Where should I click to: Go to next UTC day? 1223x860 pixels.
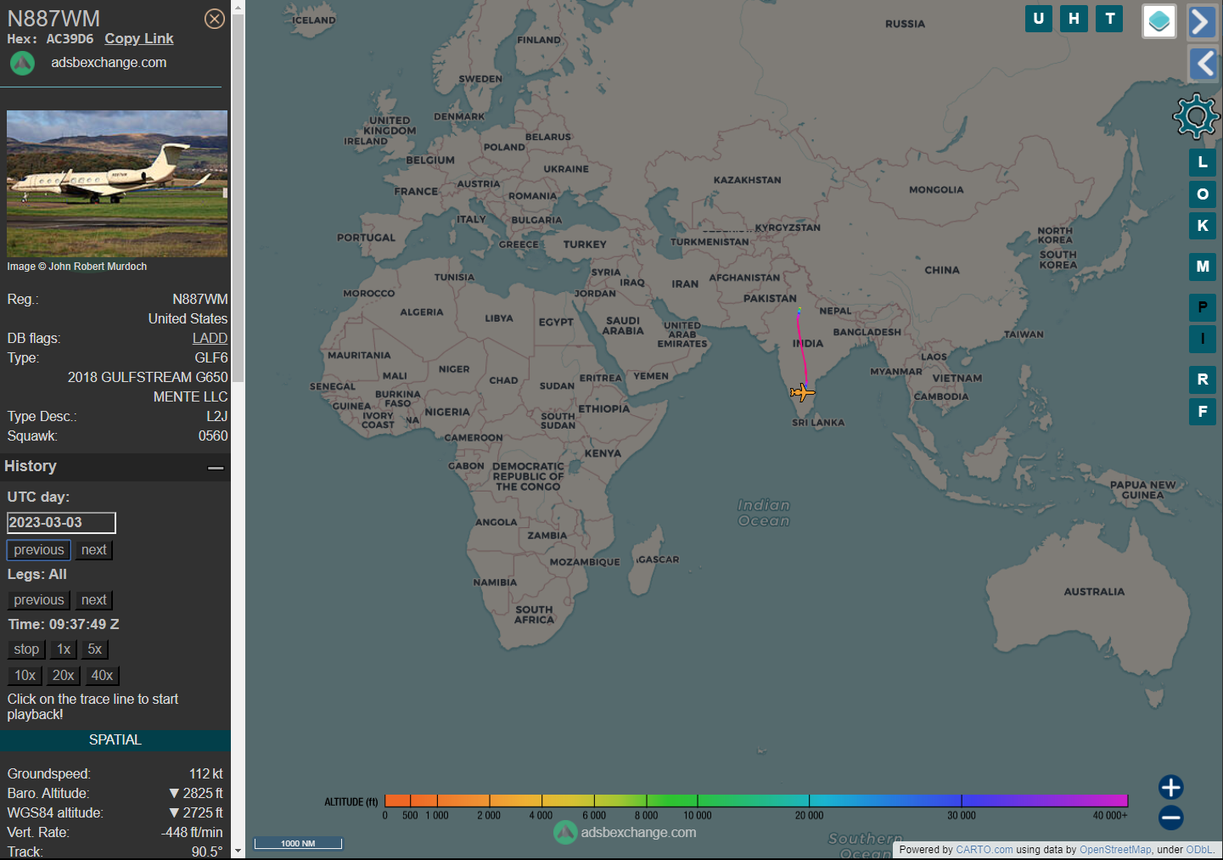pos(94,550)
